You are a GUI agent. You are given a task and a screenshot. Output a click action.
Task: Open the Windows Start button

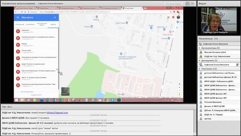16,100
